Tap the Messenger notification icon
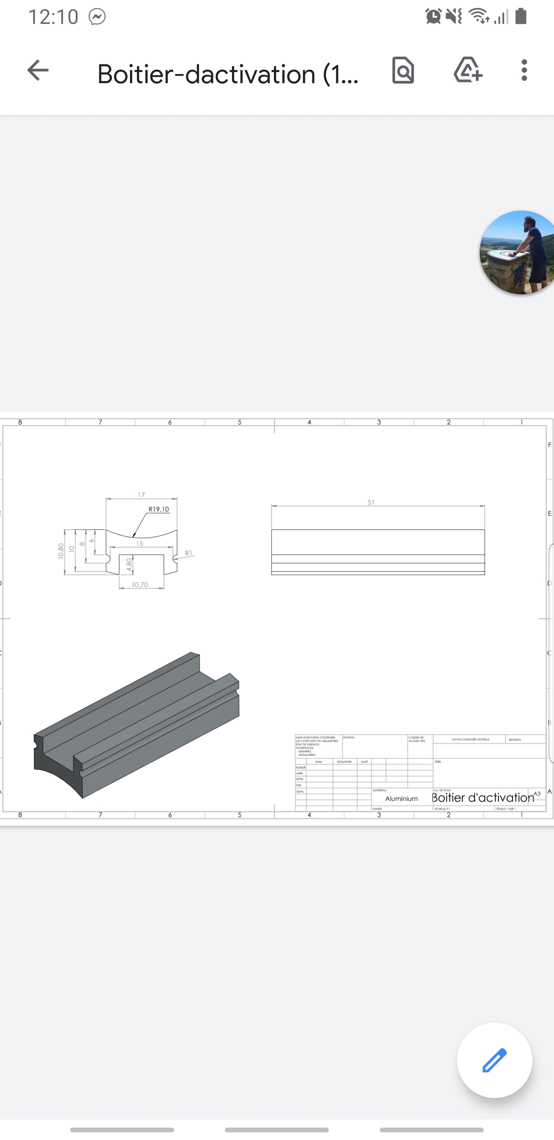This screenshot has height=1140, width=554. 97,17
